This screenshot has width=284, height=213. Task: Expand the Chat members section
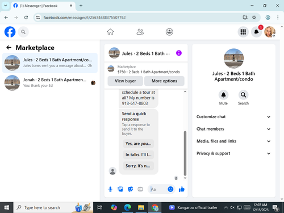(233, 129)
